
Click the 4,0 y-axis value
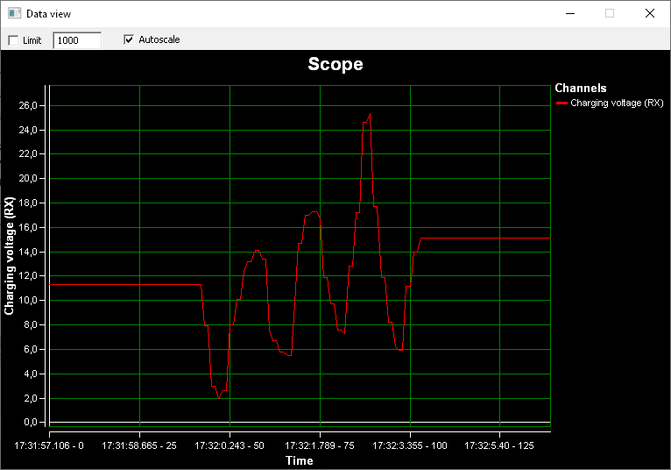[x=32, y=374]
